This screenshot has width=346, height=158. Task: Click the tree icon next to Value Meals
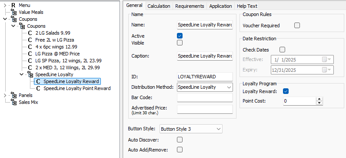[14, 12]
